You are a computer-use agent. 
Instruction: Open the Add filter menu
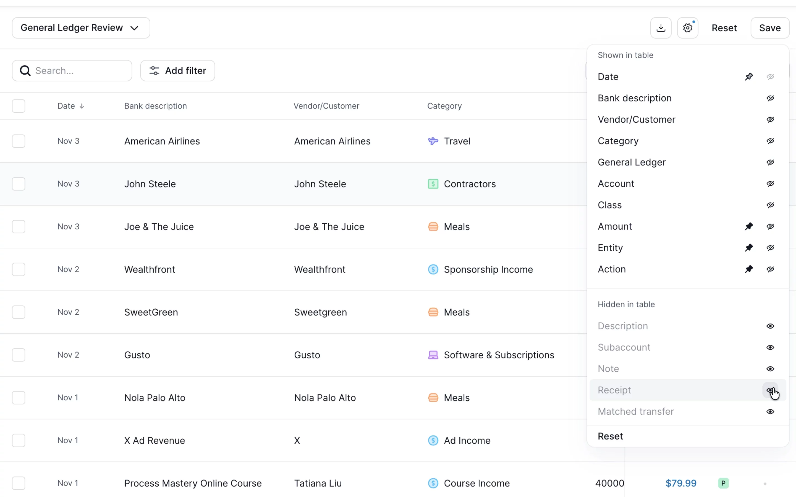178,71
